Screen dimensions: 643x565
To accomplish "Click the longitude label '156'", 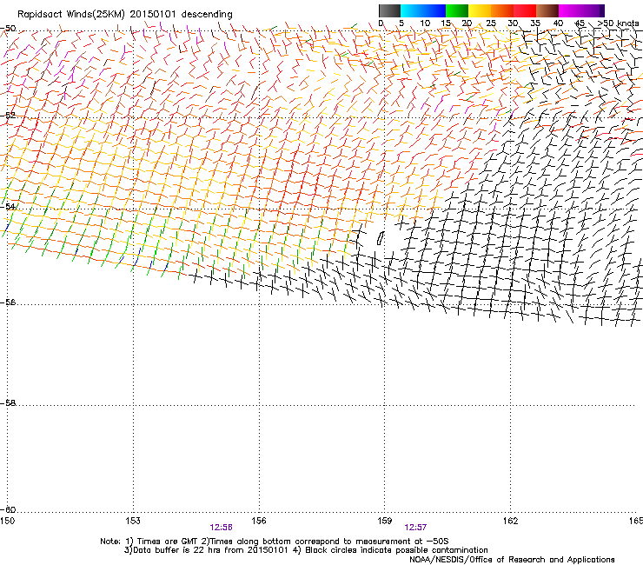I will coord(259,521).
